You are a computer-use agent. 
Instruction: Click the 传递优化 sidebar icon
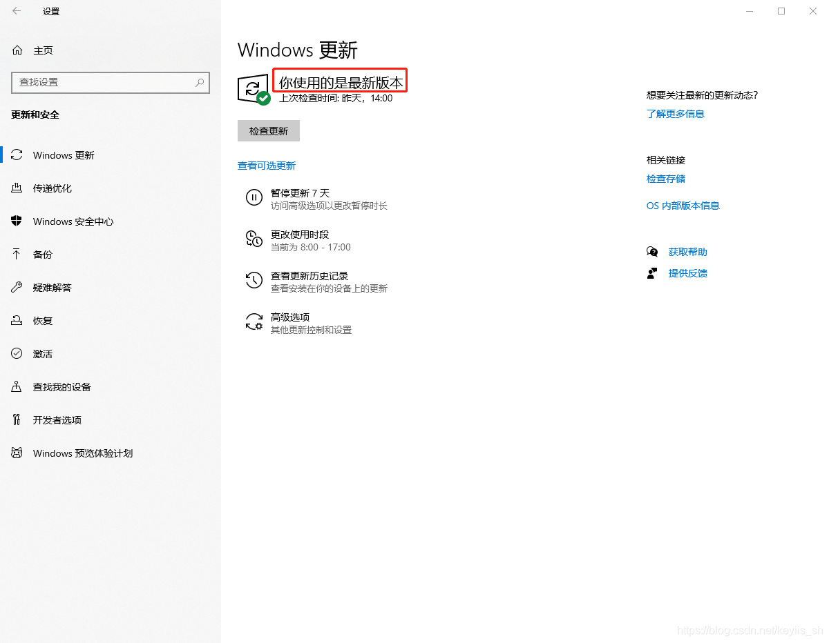pyautogui.click(x=17, y=188)
